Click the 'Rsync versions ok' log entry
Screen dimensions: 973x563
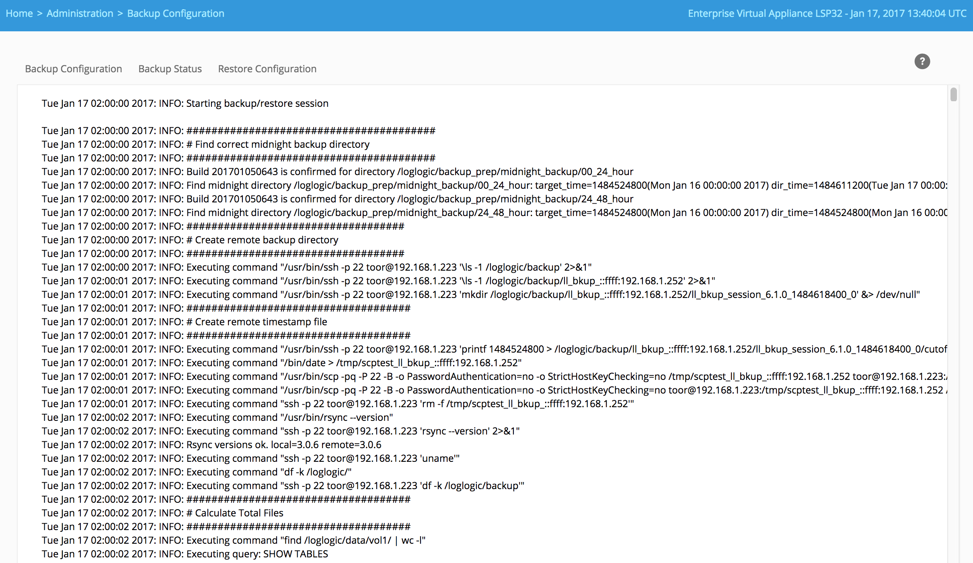(211, 445)
